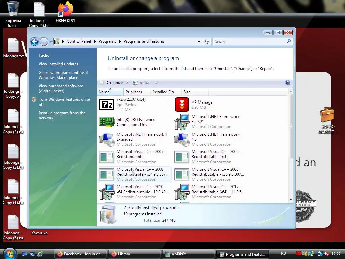Viewport: 345px width, 259px height.
Task: Open the Help question mark icon
Action: click(288, 83)
